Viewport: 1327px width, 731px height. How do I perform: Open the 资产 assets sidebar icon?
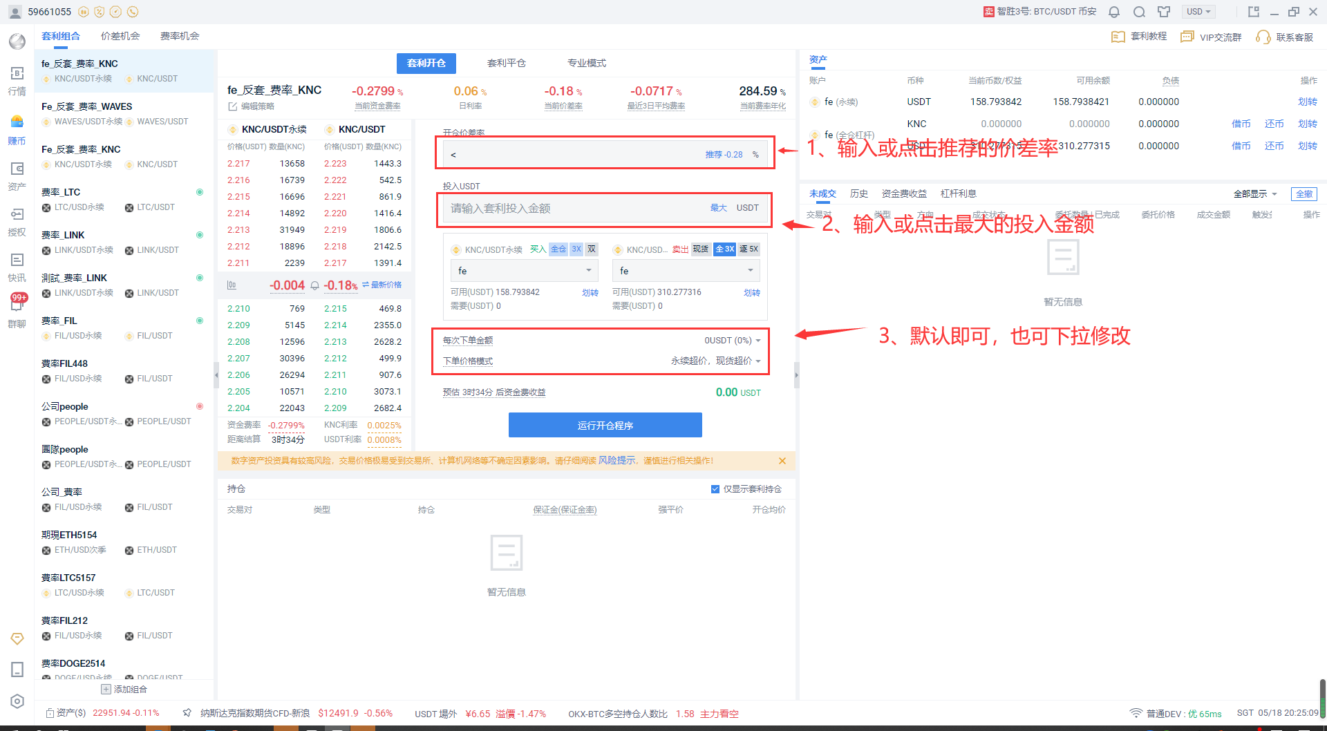17,176
